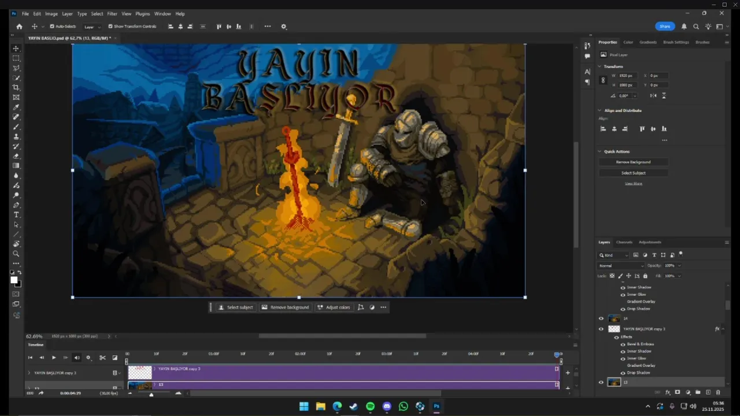
Task: Select the Move tool
Action: [x=16, y=49]
